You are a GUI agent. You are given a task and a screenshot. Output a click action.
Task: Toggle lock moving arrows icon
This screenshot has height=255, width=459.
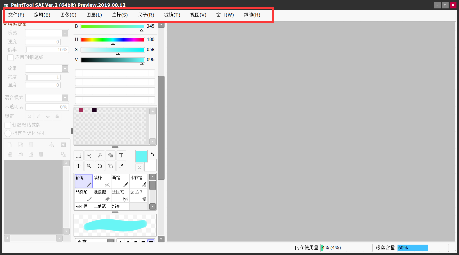(x=48, y=116)
